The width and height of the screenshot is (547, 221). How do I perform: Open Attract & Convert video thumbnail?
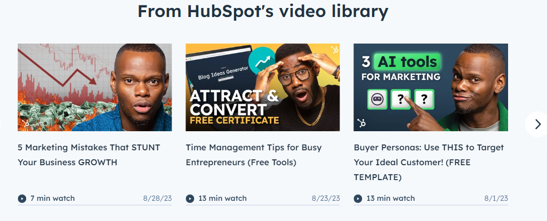click(x=263, y=87)
